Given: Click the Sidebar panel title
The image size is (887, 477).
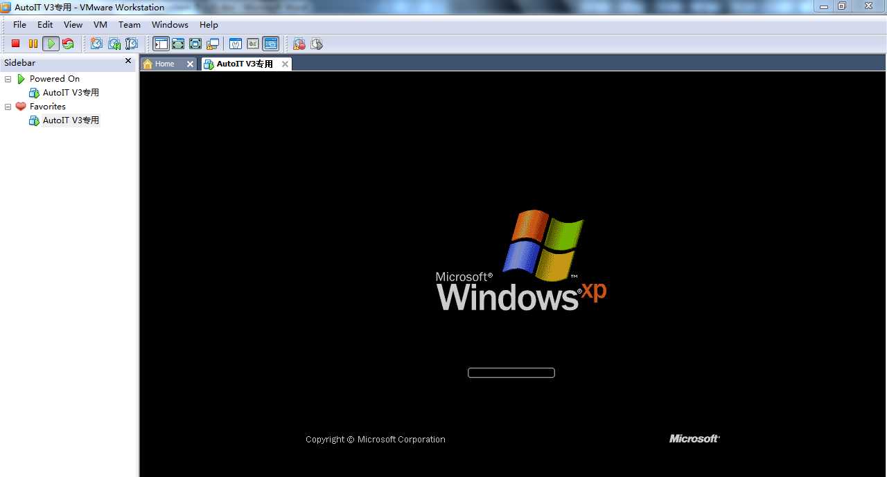Looking at the screenshot, I should (x=19, y=62).
